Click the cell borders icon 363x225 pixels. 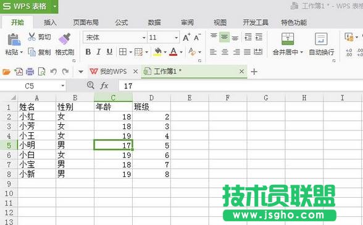click(x=123, y=52)
